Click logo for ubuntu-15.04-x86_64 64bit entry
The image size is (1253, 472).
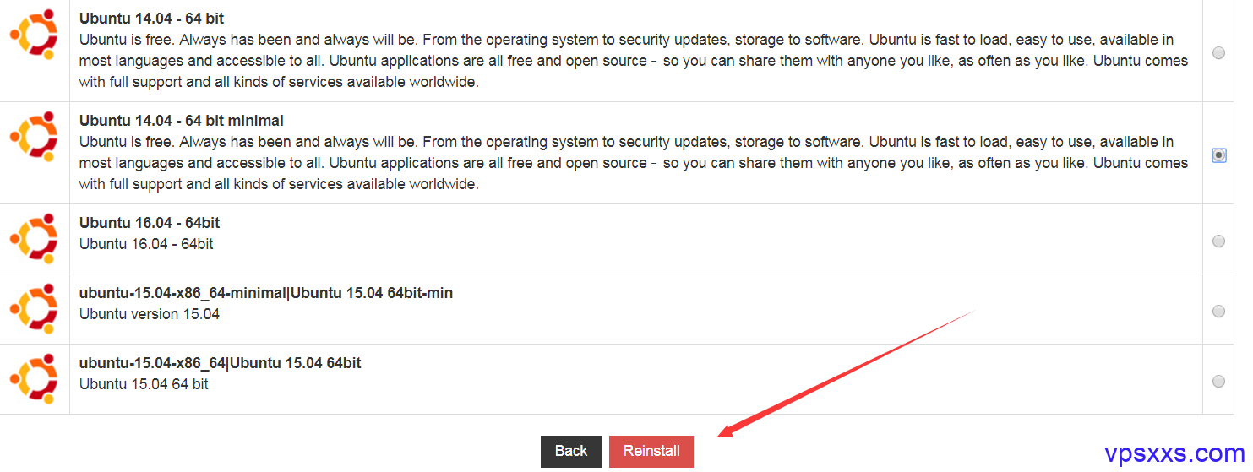pos(34,379)
